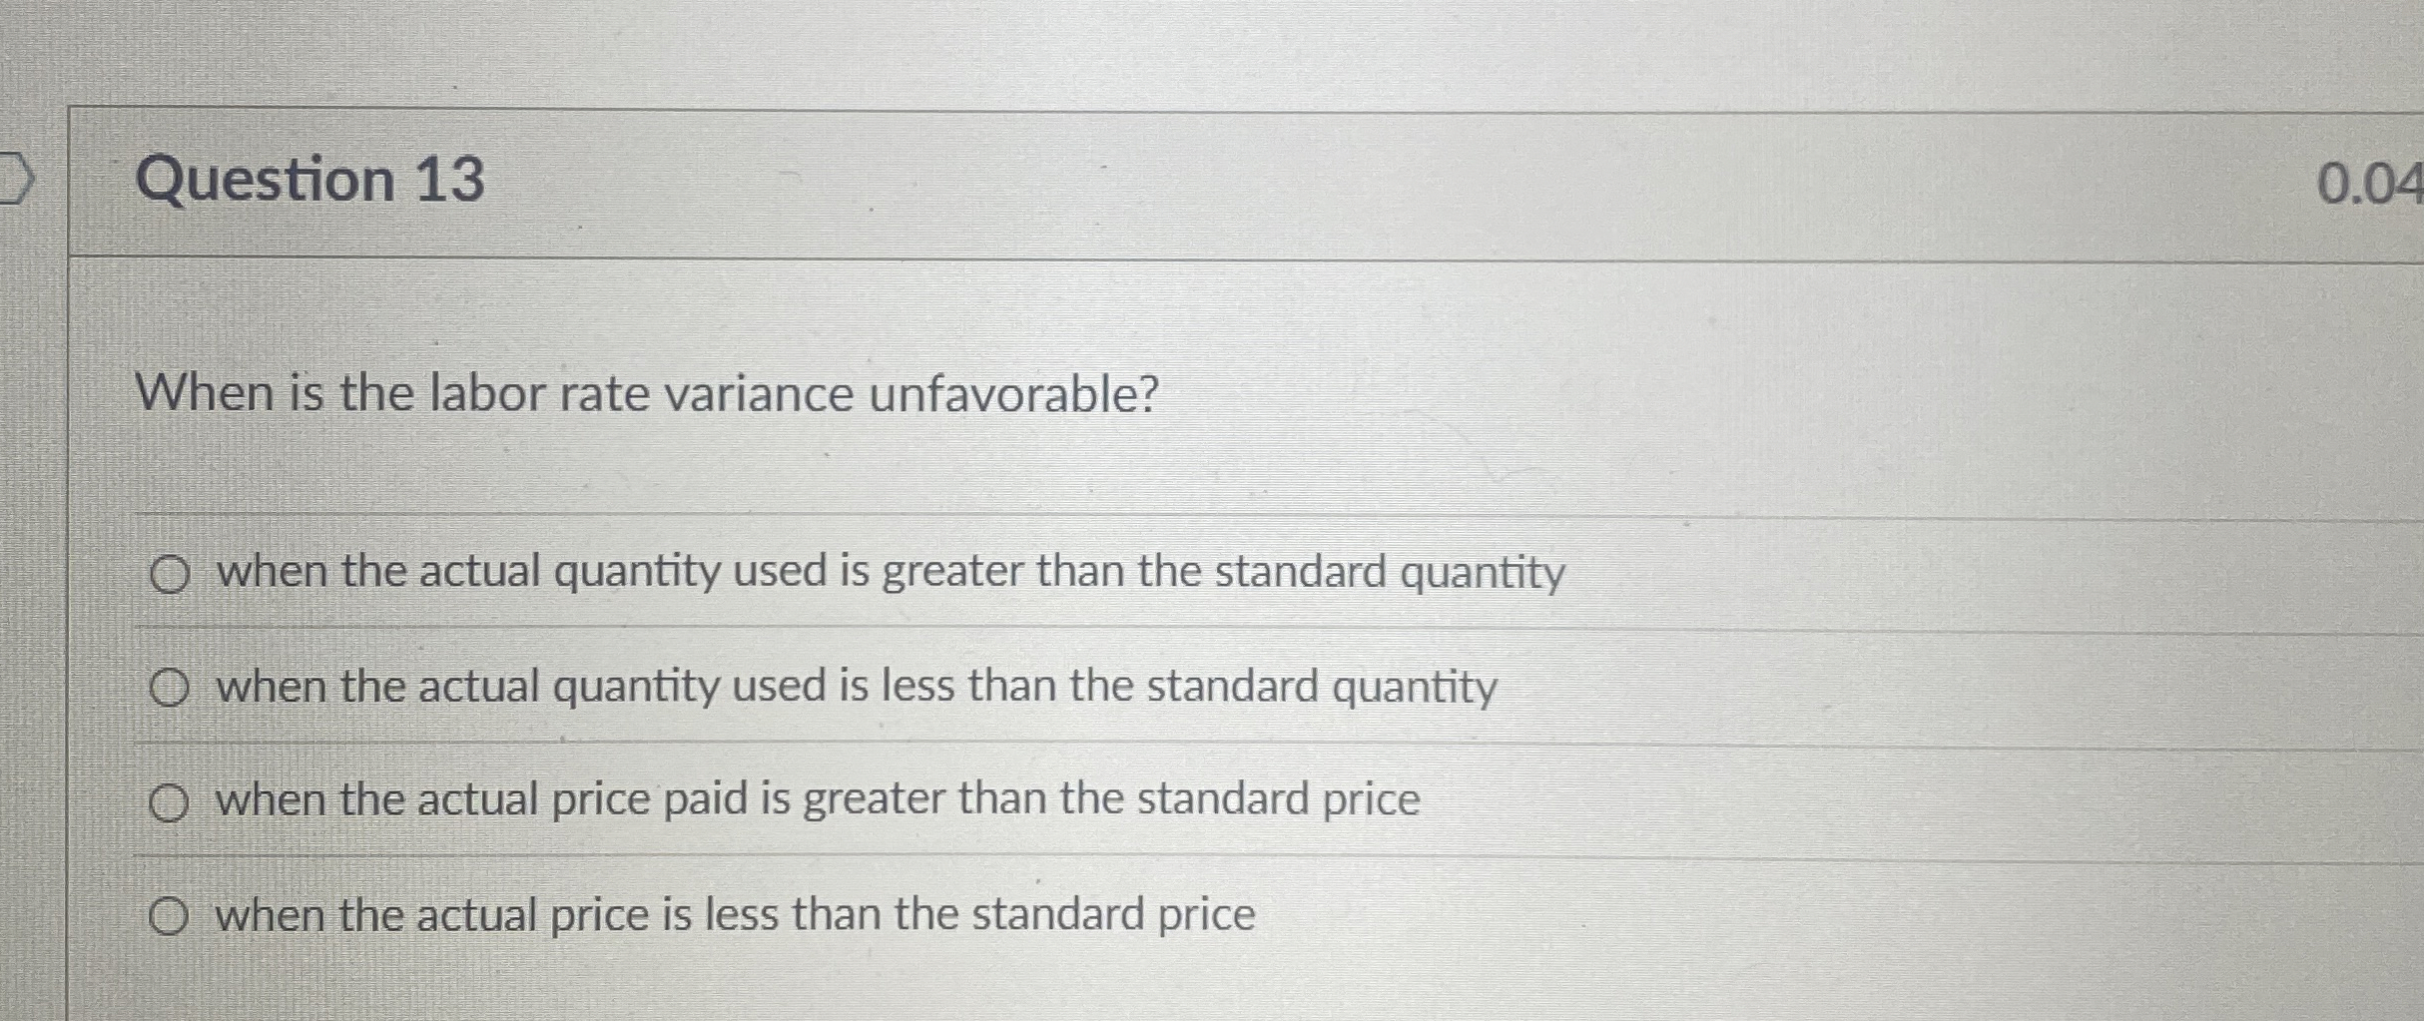Click the question text about labor rate variance
This screenshot has width=2424, height=1021.
click(649, 393)
